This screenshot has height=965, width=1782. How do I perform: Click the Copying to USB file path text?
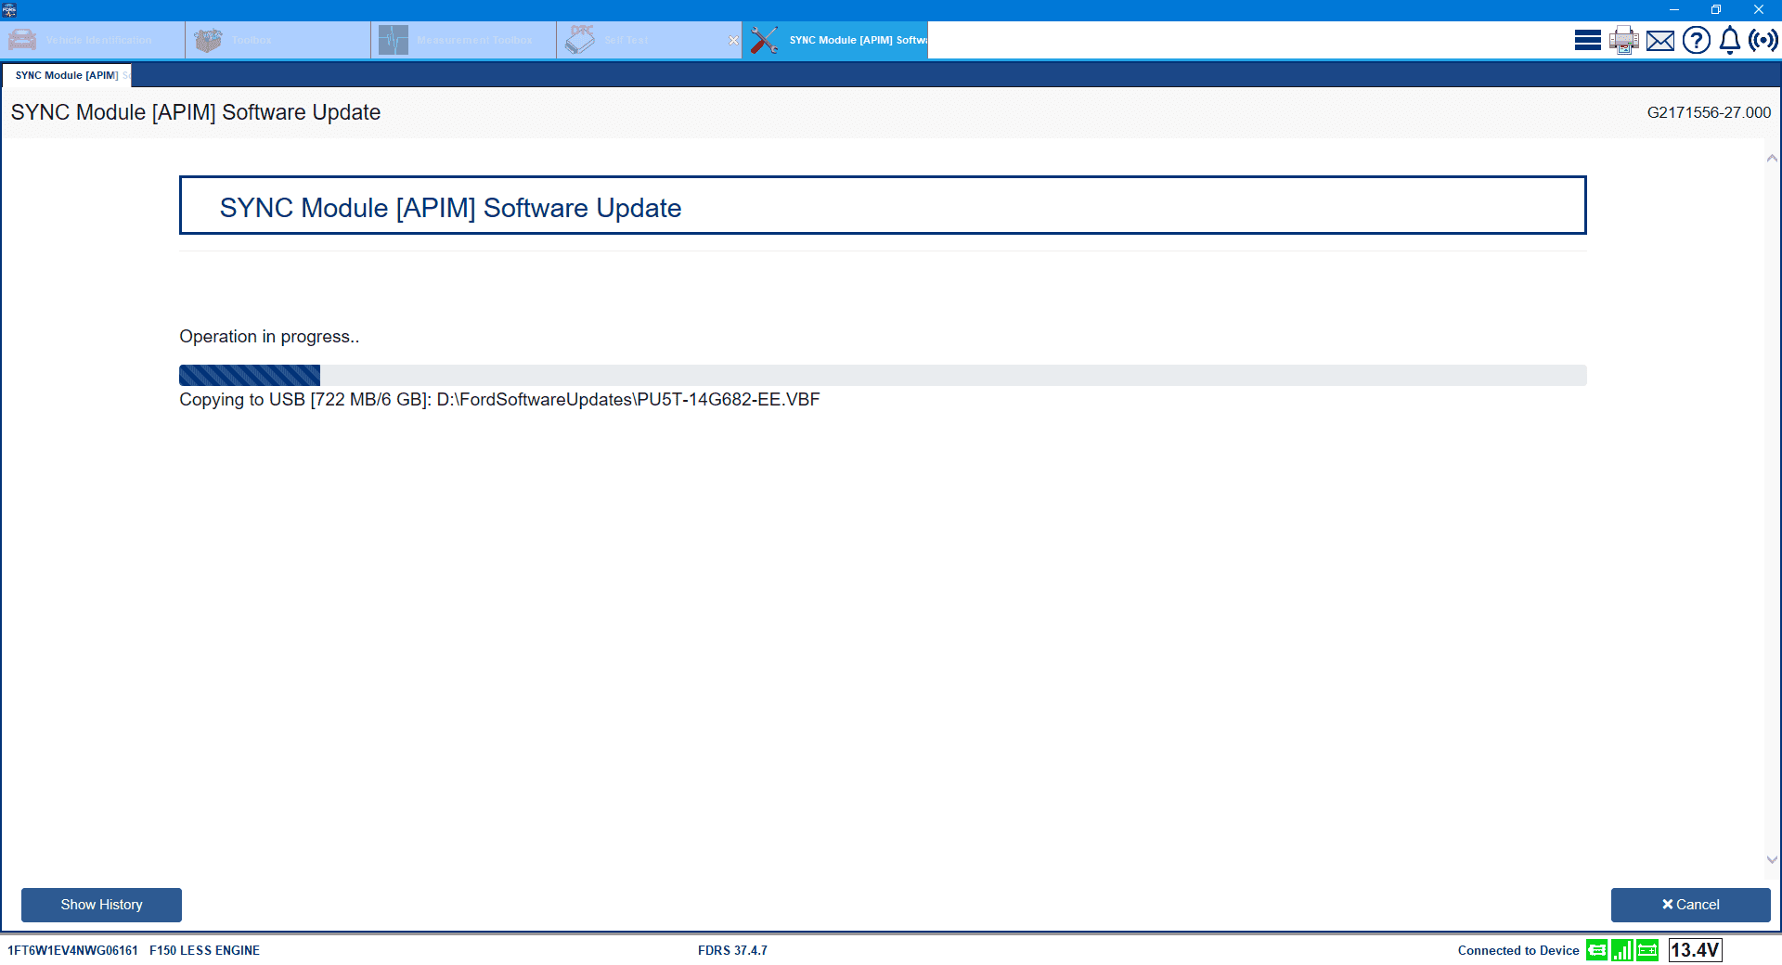pos(499,400)
